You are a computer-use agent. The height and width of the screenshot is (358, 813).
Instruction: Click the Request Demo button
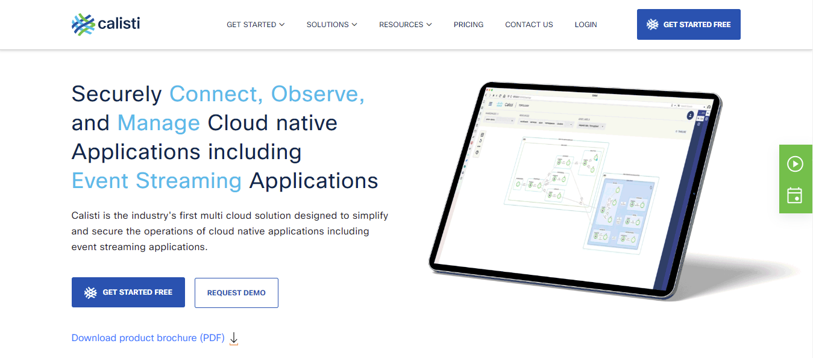(236, 293)
